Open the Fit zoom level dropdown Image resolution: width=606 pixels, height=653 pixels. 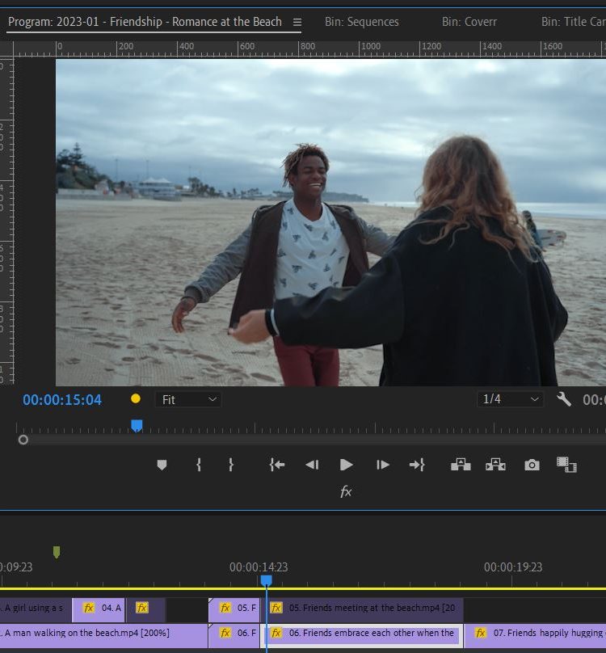click(x=189, y=400)
